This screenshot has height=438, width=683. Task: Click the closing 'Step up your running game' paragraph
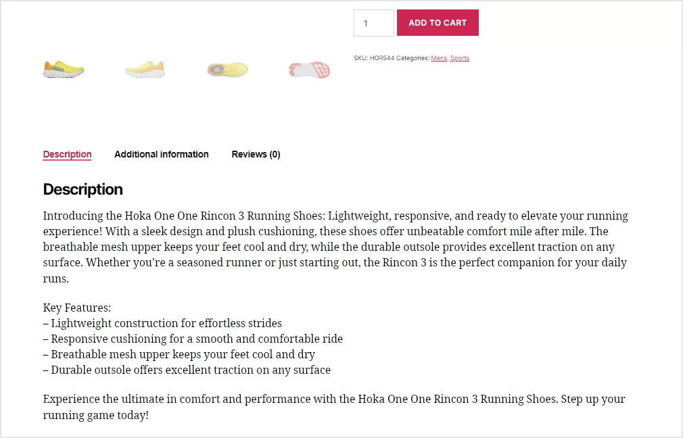click(x=333, y=406)
